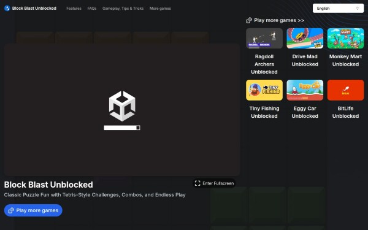Open the BitLife game thumbnail
This screenshot has height=230, width=368.
[345, 90]
